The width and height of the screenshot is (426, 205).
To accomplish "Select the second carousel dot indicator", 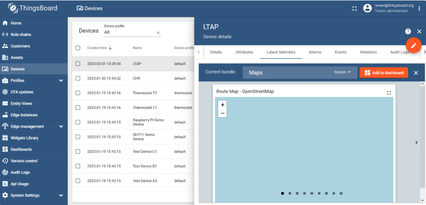I will [x=290, y=193].
